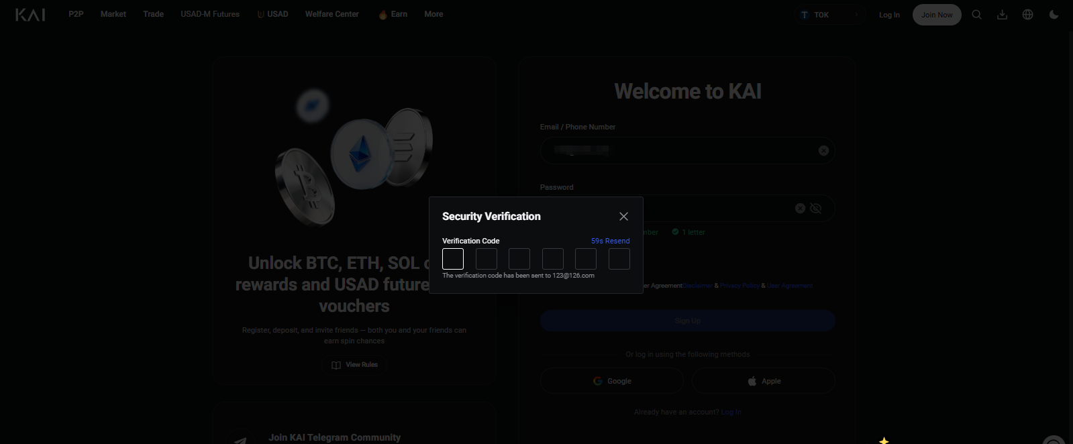Open the language globe icon

[1027, 15]
